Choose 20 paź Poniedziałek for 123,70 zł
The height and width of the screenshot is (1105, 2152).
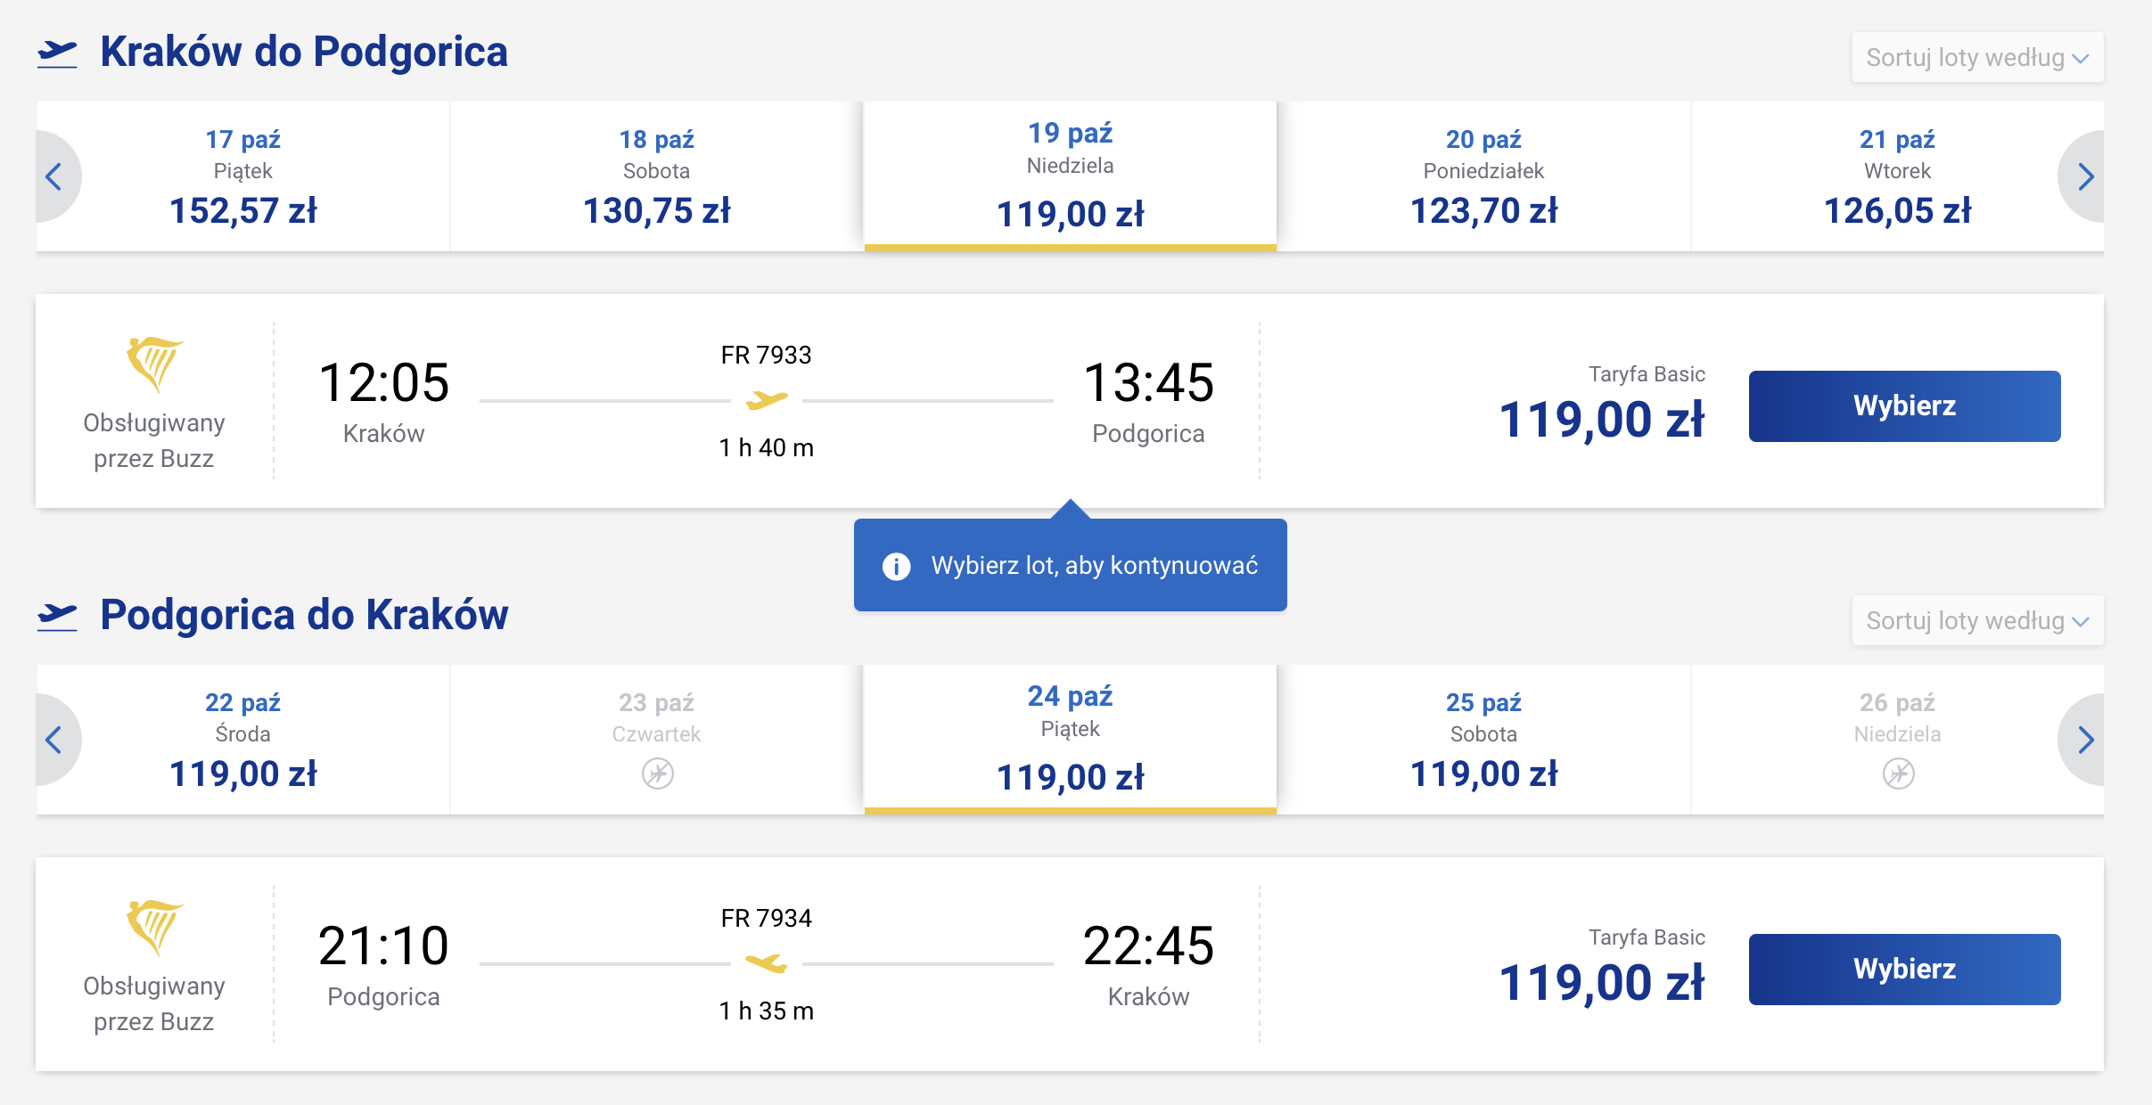(1483, 176)
